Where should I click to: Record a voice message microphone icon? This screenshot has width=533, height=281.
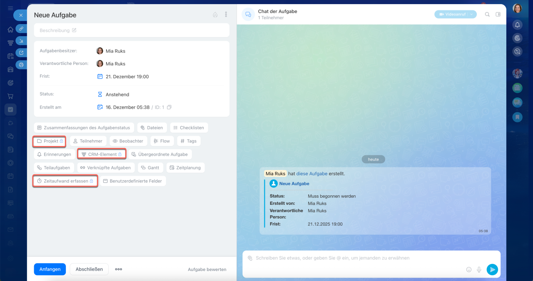click(479, 269)
